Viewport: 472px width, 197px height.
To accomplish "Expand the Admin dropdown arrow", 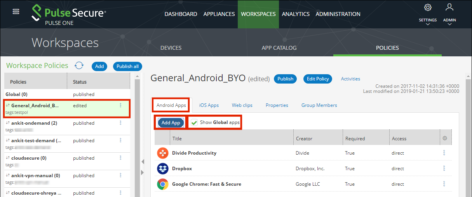I will 449,24.
